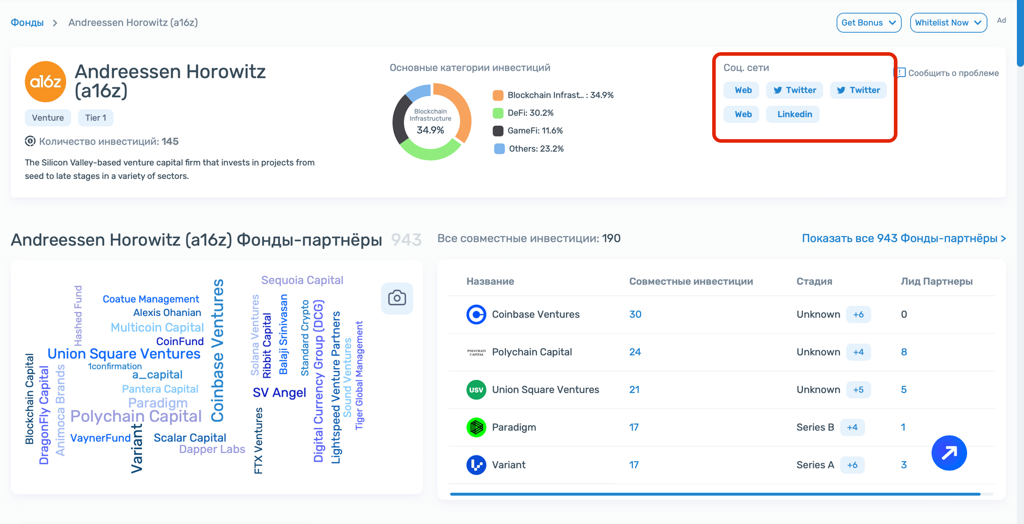
Task: Click Coatue Management in word cloud
Action: [x=151, y=299]
